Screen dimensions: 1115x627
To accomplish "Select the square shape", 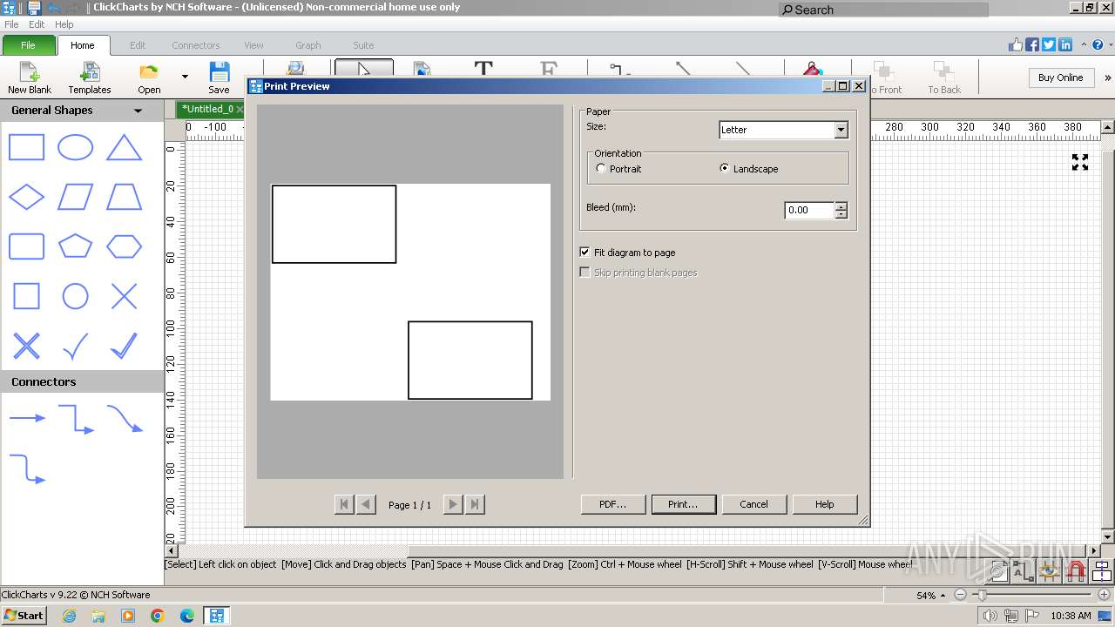I will (x=26, y=297).
